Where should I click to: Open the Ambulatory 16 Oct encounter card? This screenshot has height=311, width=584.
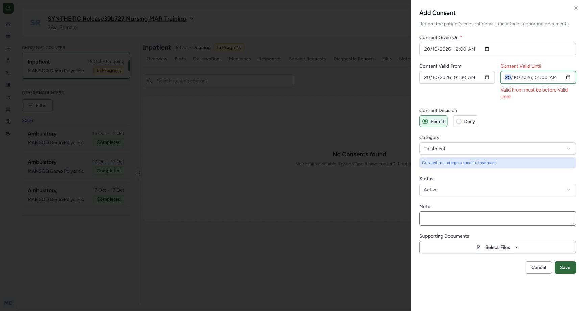click(76, 138)
